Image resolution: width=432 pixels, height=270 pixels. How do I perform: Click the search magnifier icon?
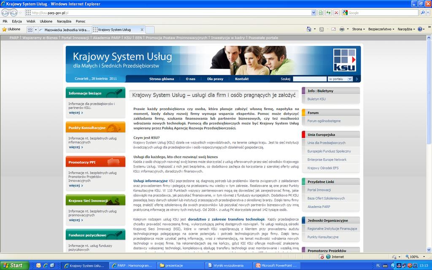[x=423, y=13]
